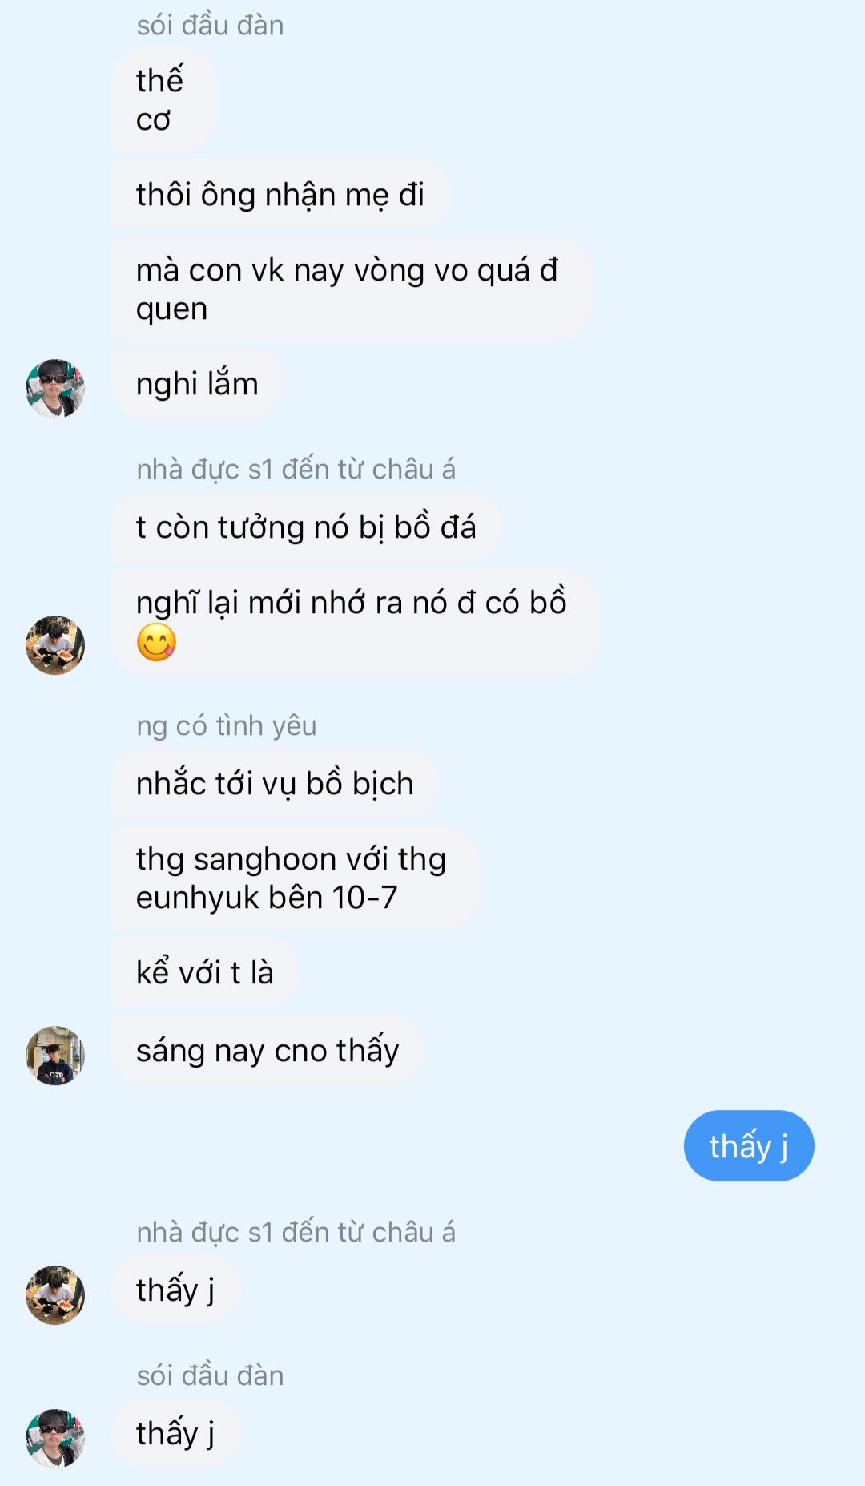Tap the 'thế cơ' message bubble
The width and height of the screenshot is (865, 1486).
click(x=163, y=99)
